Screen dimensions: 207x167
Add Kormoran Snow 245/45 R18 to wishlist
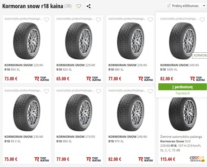202,20
